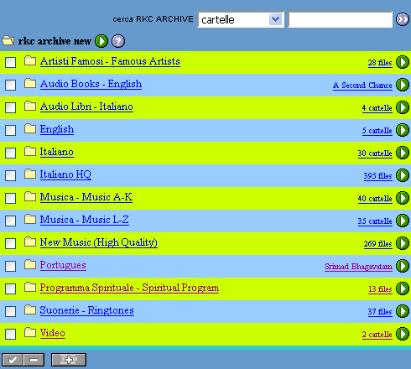Expand the Portugues folder icon
Image resolution: width=411 pixels, height=369 pixels.
[30, 264]
